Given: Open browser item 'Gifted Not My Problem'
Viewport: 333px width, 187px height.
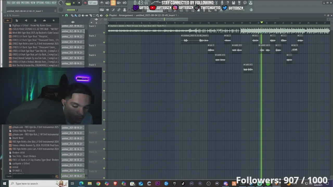Looking at the screenshot, I should 24,131.
